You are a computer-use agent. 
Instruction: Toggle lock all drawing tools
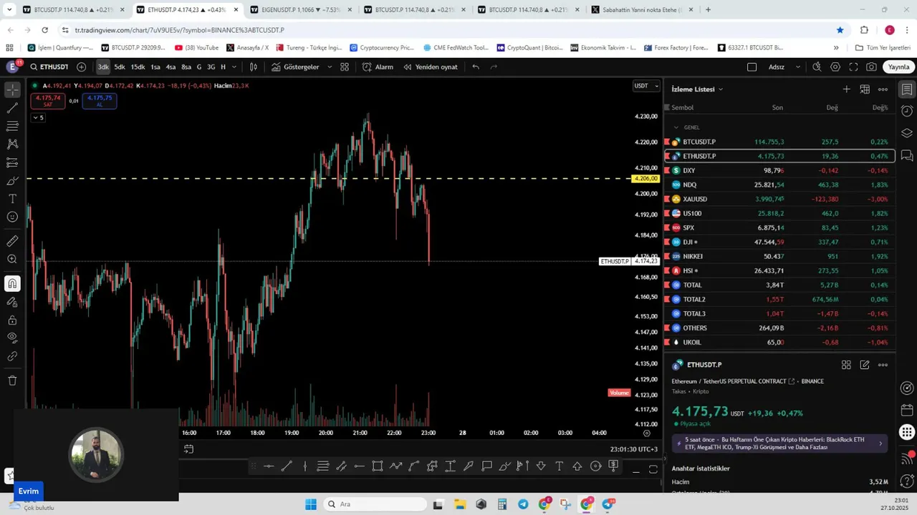click(x=12, y=320)
